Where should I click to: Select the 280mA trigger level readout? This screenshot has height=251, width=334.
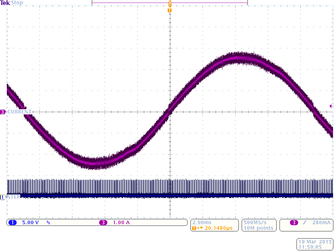click(x=321, y=223)
